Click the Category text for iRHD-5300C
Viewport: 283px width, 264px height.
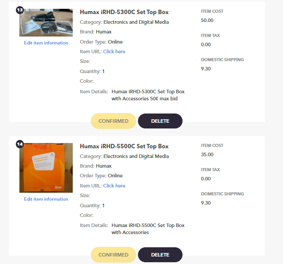click(x=136, y=22)
